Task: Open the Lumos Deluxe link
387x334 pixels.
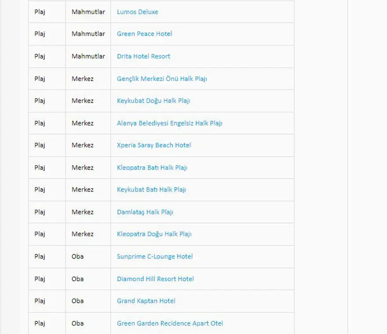Action: tap(137, 12)
